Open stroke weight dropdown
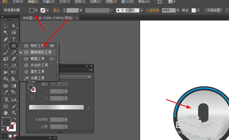Viewport: 229px width, 140px height. [x=81, y=10]
